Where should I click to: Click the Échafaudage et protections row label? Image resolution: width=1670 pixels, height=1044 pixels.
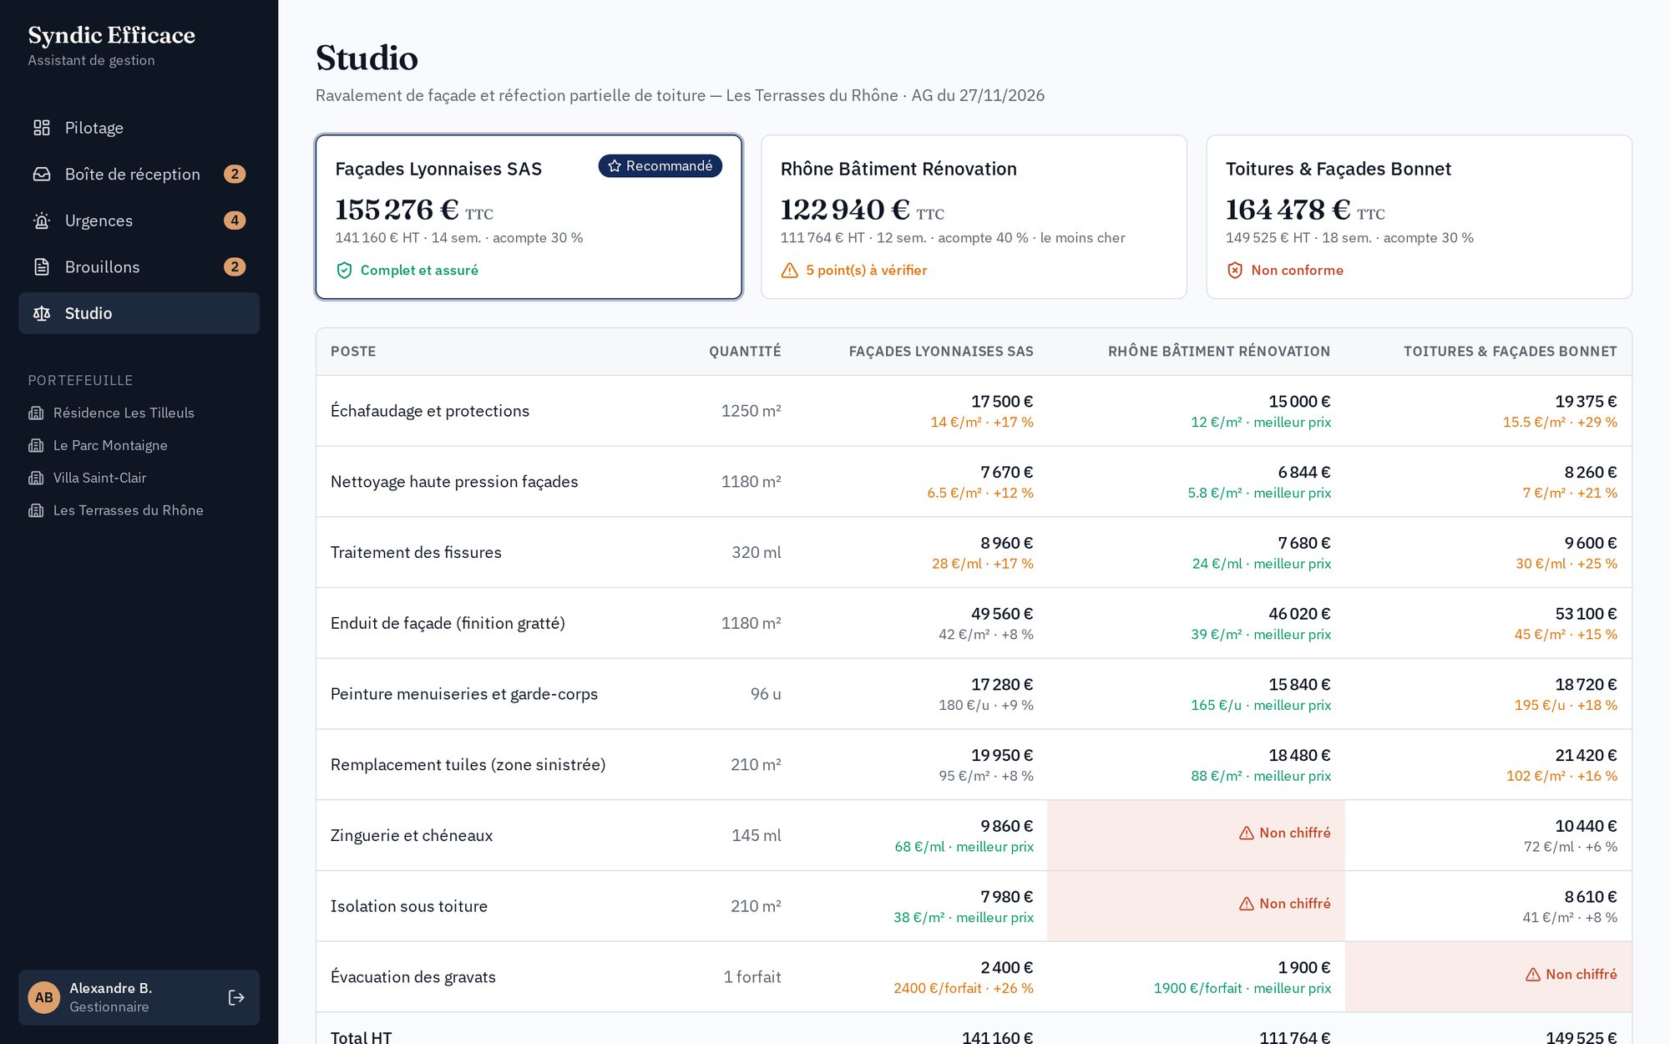pos(430,411)
